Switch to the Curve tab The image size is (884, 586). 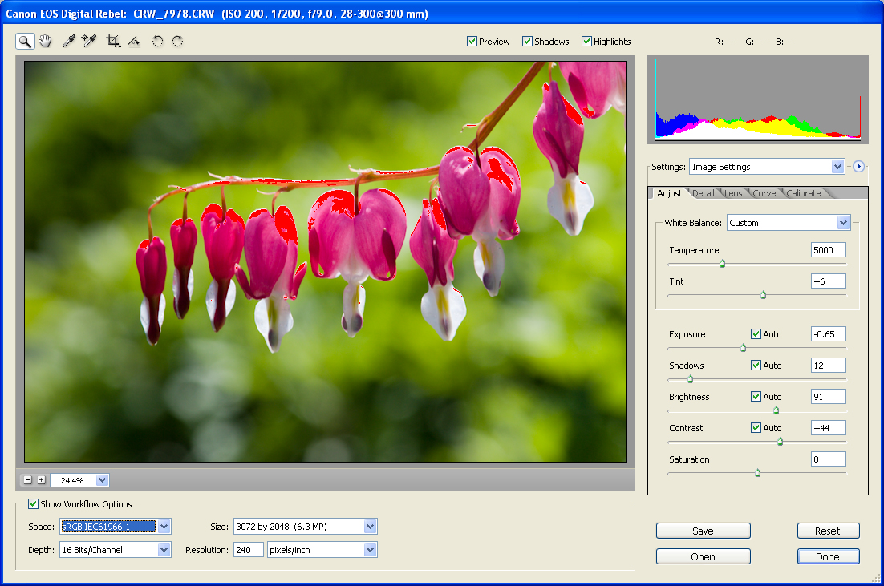pos(764,193)
